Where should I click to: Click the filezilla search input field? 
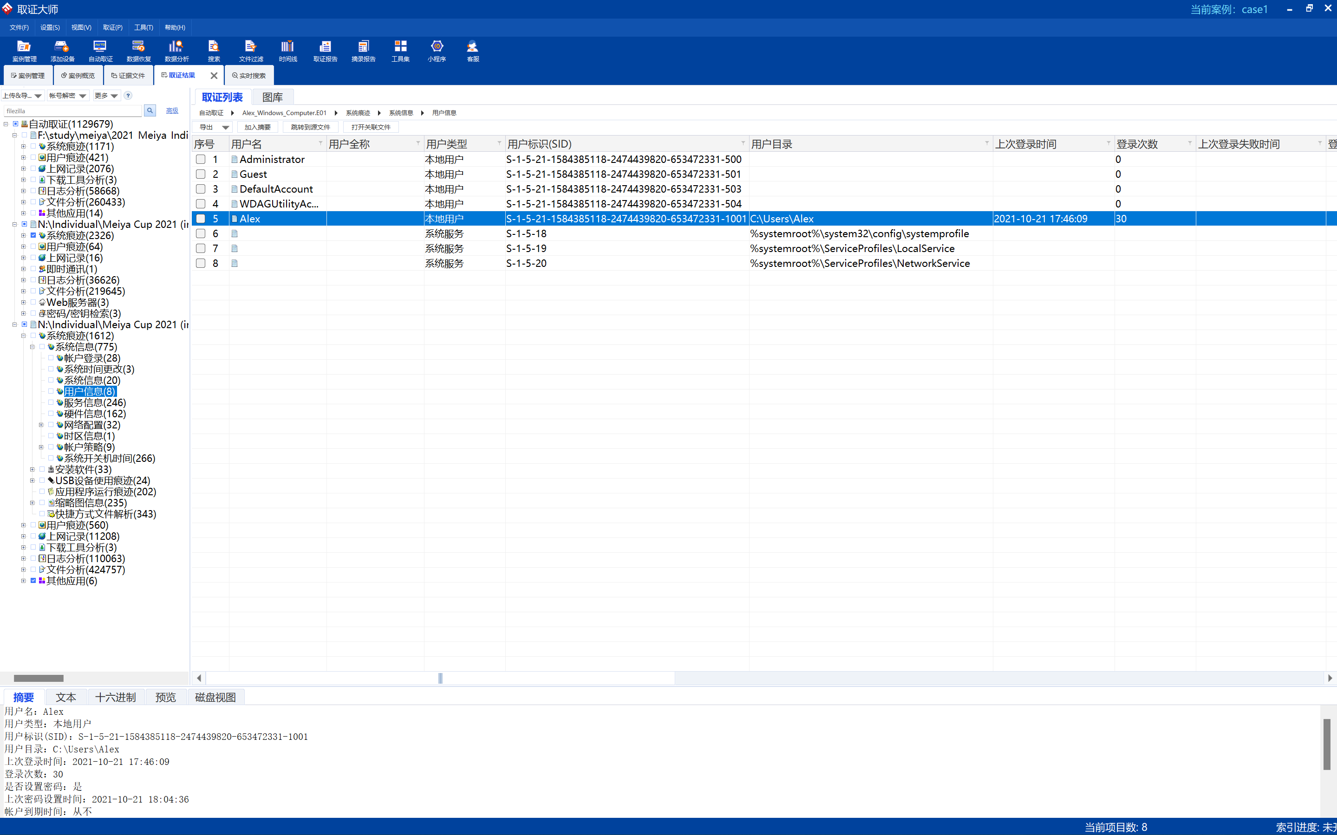point(72,111)
